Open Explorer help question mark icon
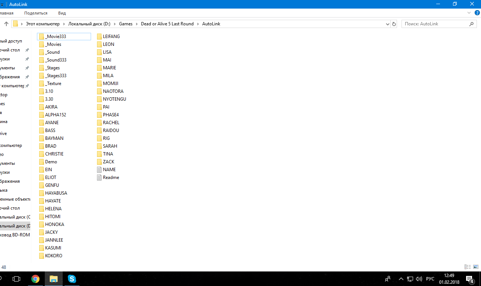481x286 pixels. point(477,13)
